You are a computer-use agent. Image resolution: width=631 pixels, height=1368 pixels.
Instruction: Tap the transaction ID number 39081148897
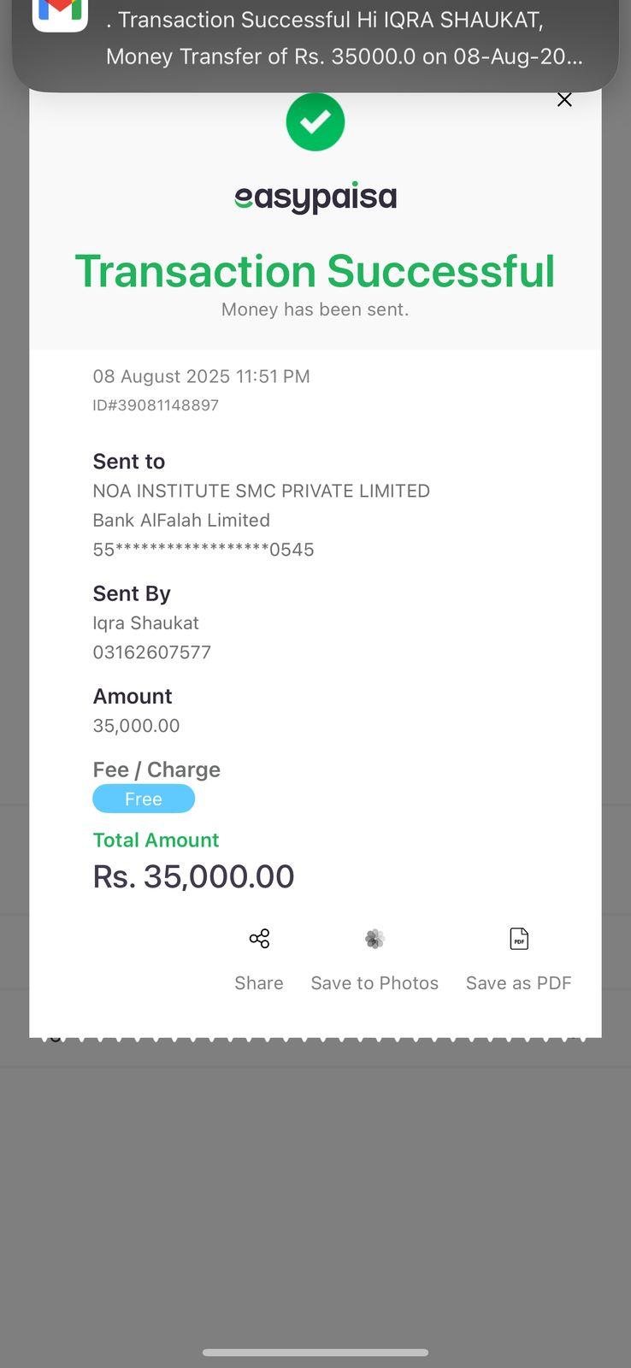[x=156, y=405]
